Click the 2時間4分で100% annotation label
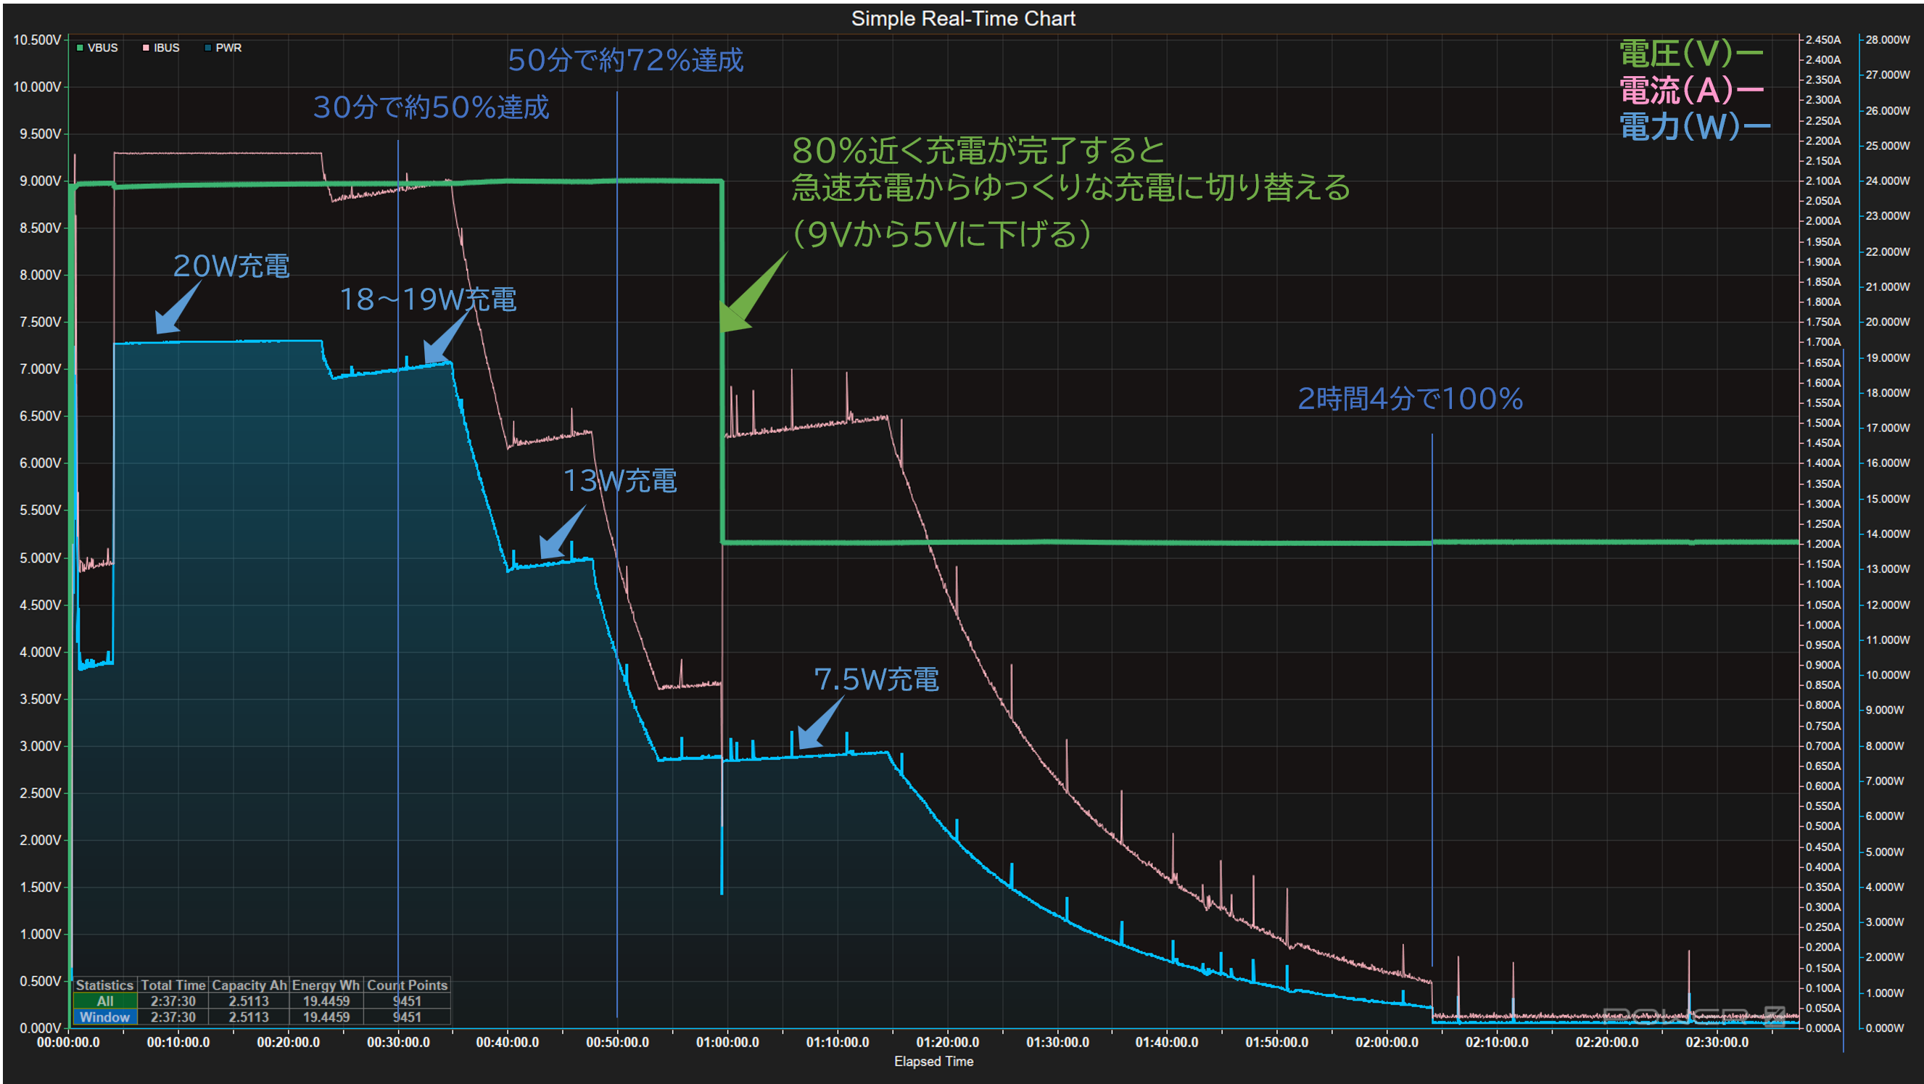This screenshot has width=1924, height=1084. (x=1409, y=399)
